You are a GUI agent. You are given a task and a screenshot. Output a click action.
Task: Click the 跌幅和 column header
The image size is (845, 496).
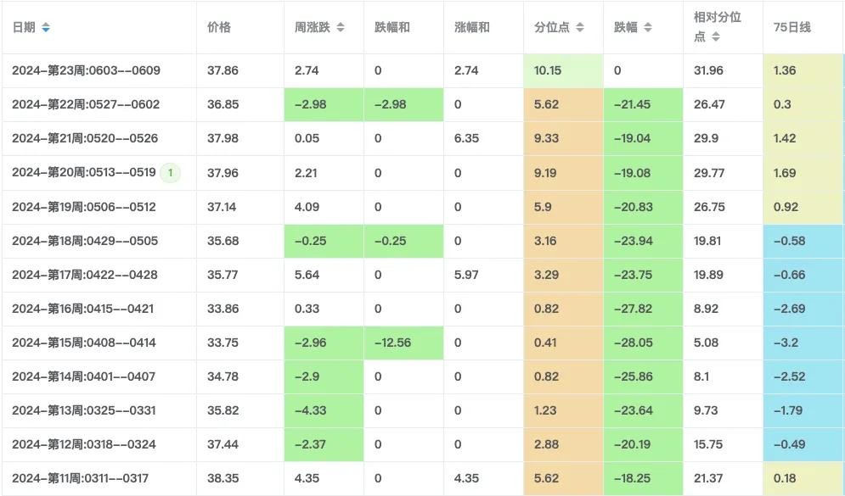click(x=392, y=28)
